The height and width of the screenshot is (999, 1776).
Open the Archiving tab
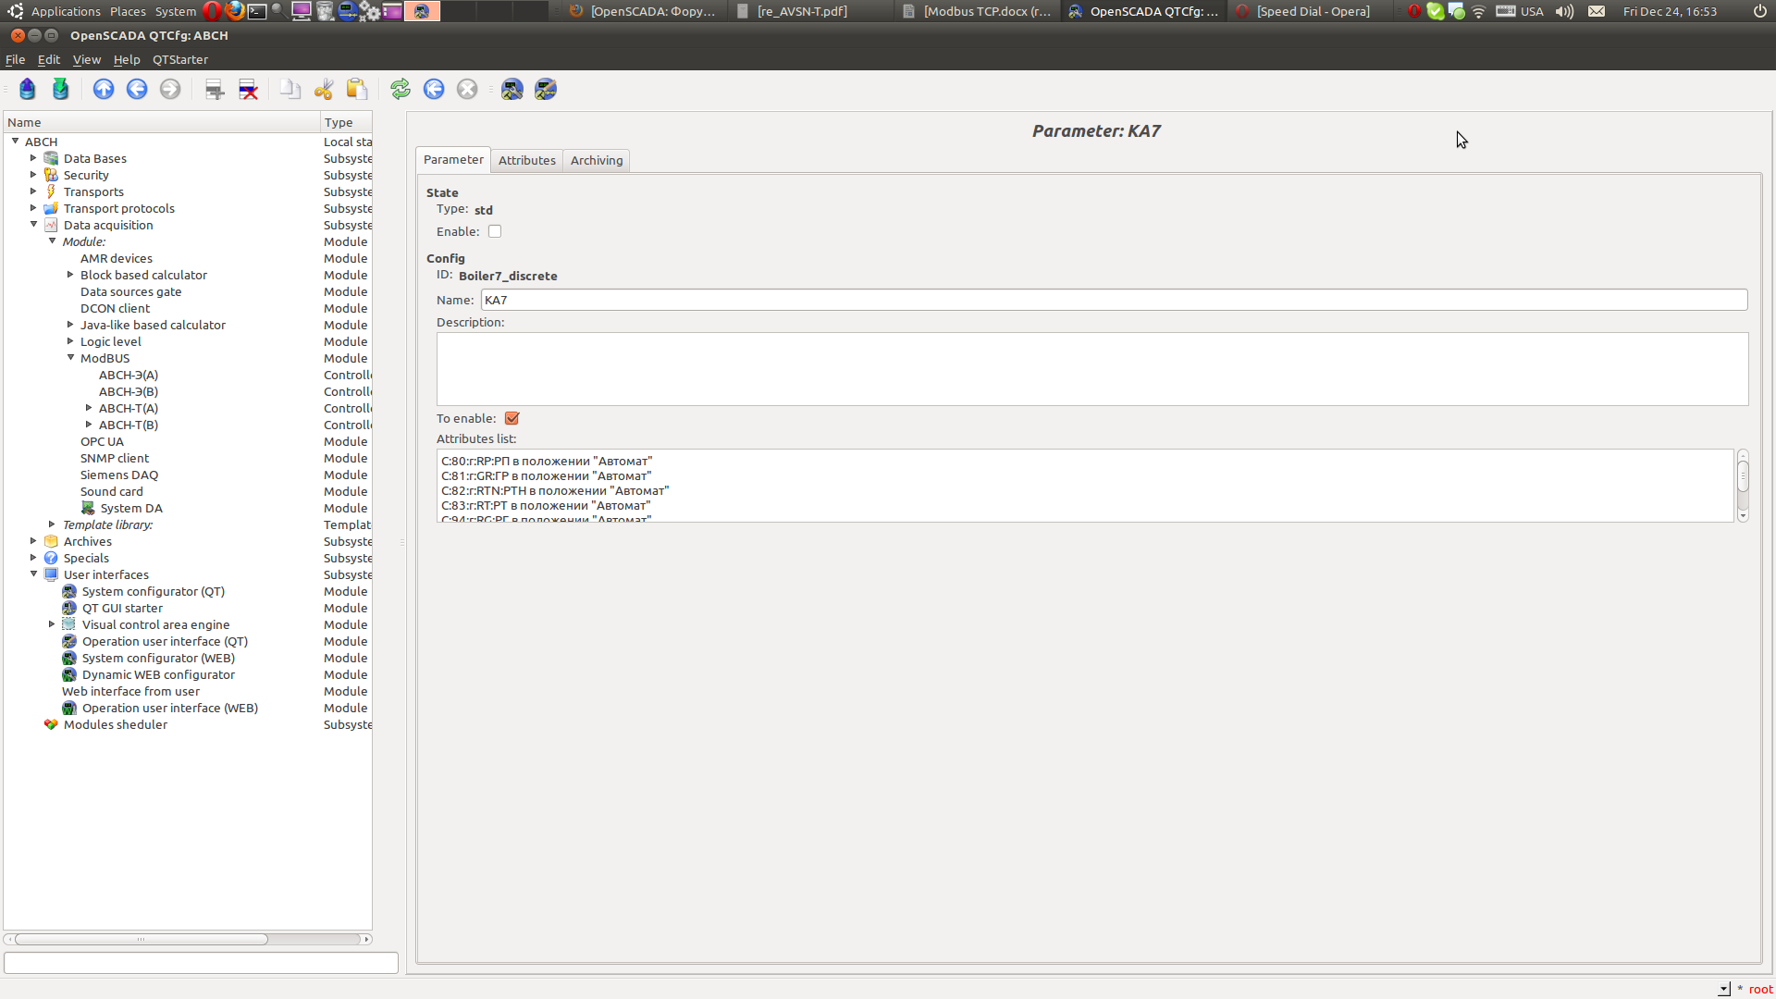coord(596,160)
